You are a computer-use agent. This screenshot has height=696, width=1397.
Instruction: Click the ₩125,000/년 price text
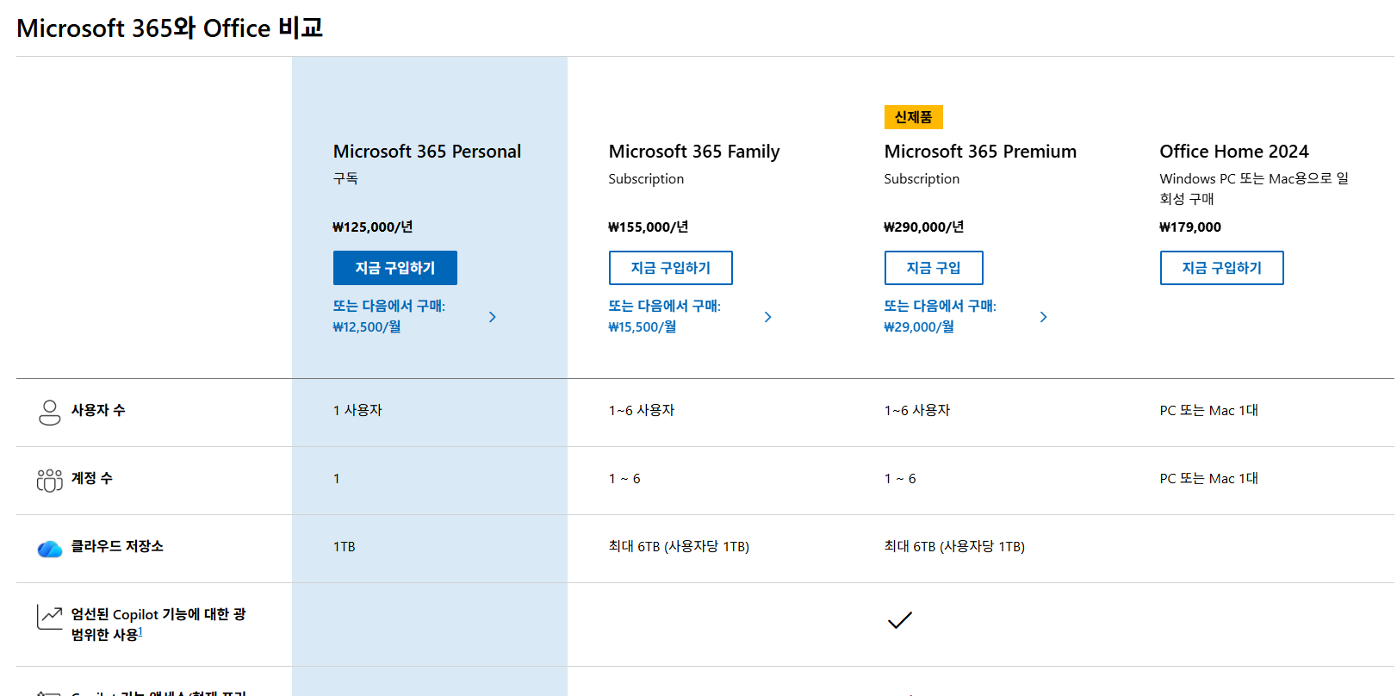click(x=373, y=227)
